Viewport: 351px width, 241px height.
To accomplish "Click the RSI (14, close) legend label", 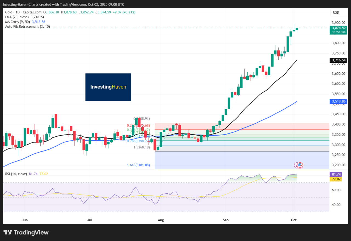I will pos(16,173).
